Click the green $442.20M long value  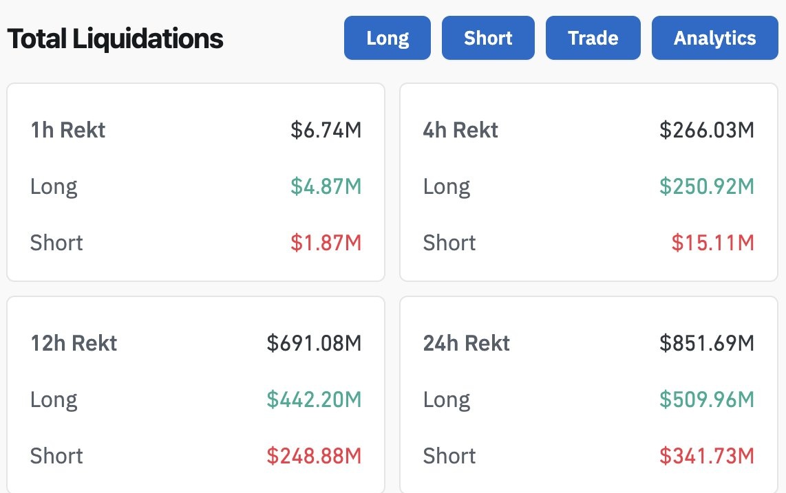pyautogui.click(x=314, y=399)
